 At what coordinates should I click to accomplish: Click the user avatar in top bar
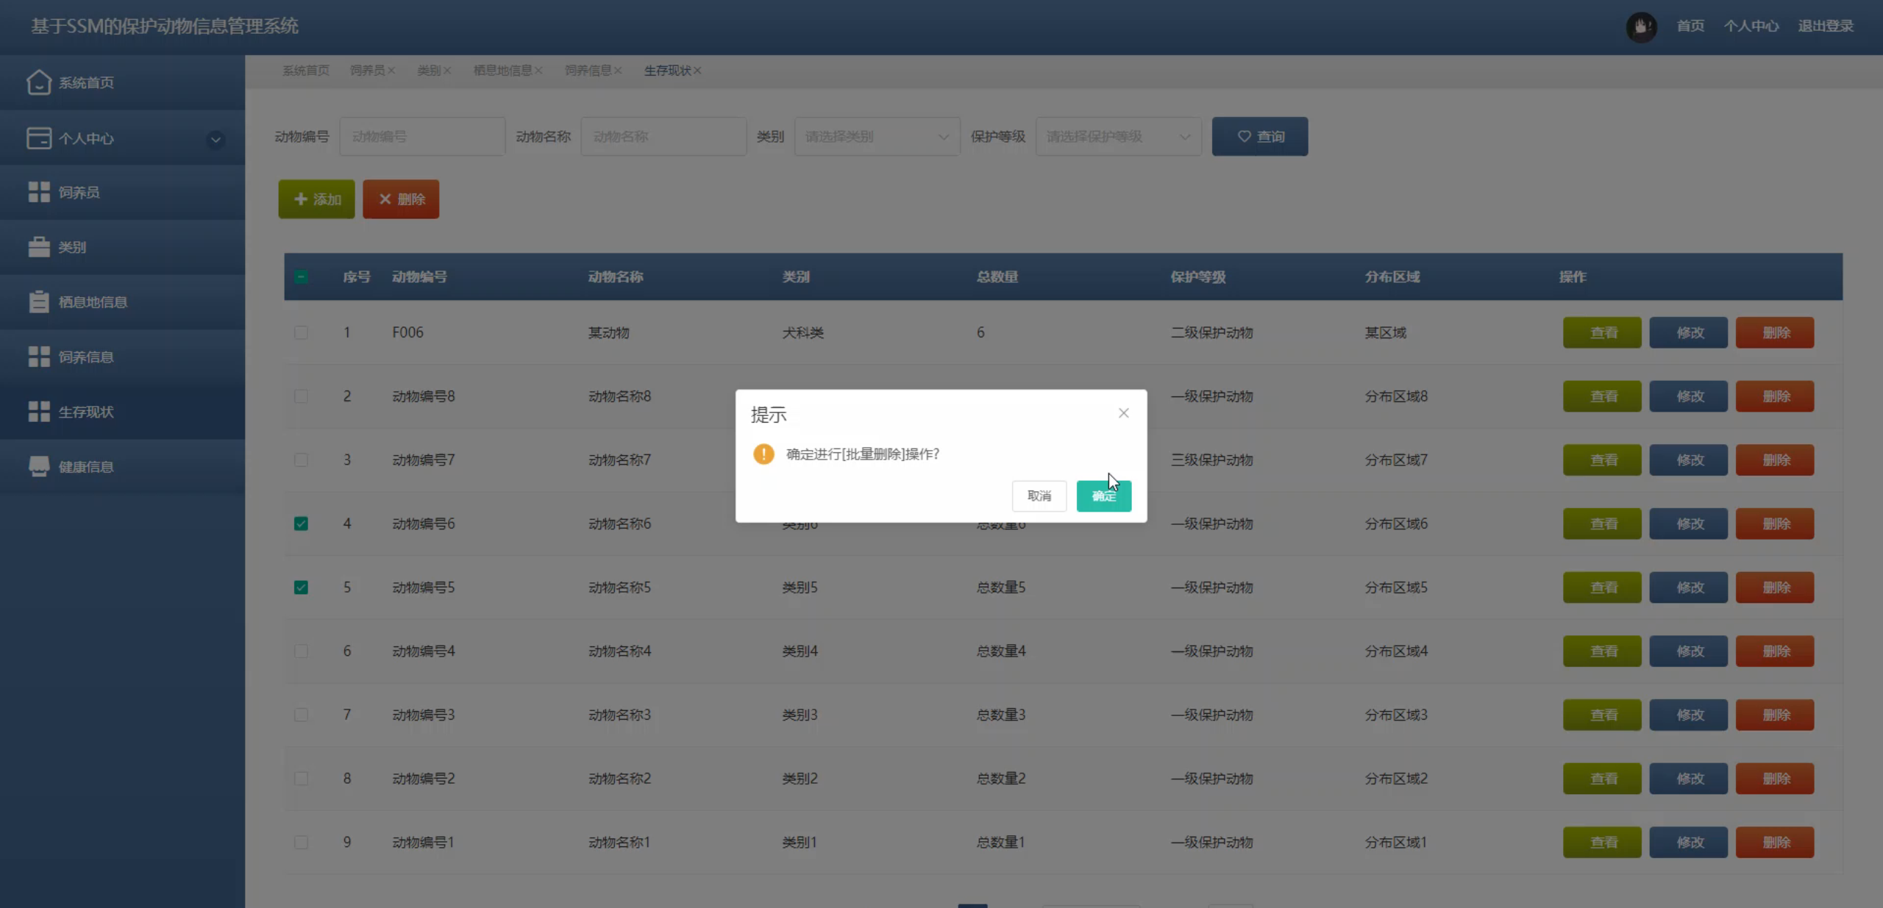tap(1640, 27)
